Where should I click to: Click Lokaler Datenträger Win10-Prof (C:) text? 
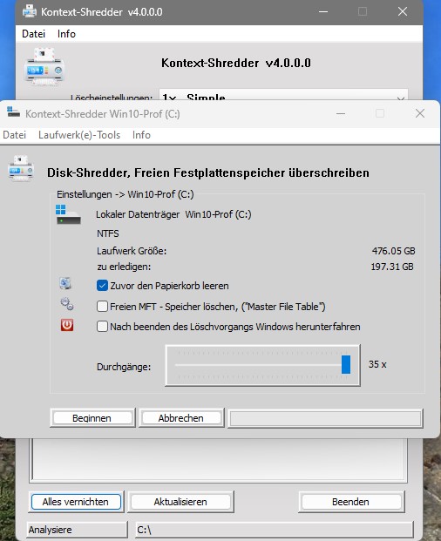point(173,214)
